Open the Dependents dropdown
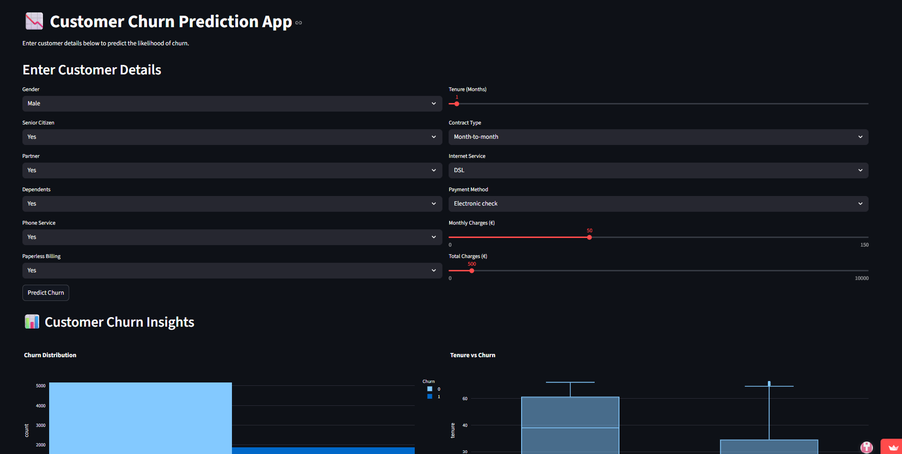This screenshot has height=454, width=902. pos(232,204)
